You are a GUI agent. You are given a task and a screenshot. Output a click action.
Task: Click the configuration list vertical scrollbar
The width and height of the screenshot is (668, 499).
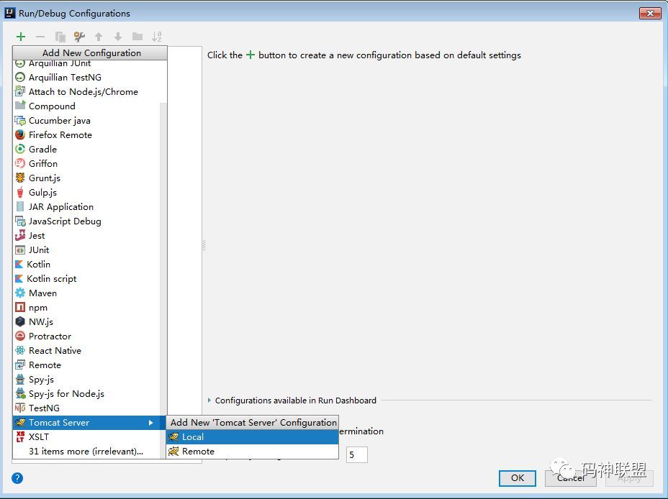tap(163, 280)
